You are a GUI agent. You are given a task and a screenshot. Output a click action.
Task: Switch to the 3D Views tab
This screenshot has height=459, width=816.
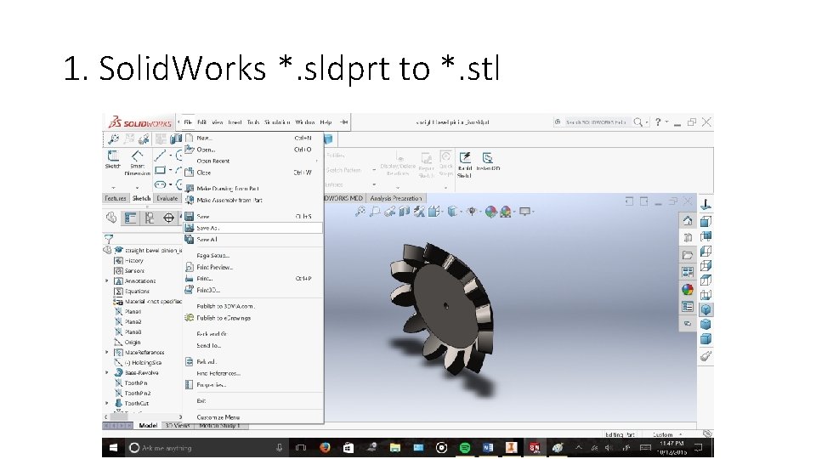(177, 425)
